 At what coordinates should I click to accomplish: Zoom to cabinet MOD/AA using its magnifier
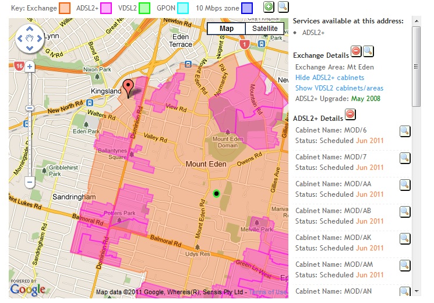(405, 185)
